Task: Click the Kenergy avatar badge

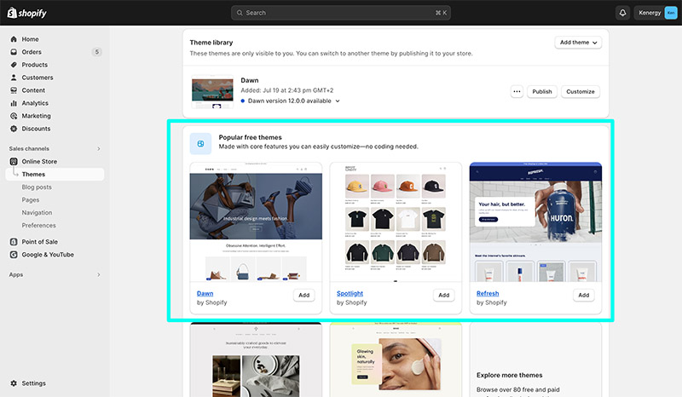Action: click(671, 13)
